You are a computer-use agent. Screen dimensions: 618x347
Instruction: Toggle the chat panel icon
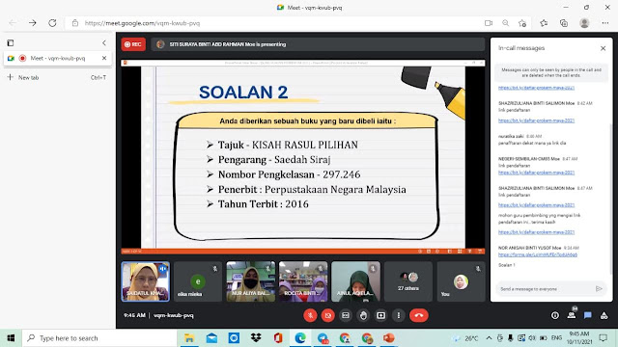(x=588, y=315)
